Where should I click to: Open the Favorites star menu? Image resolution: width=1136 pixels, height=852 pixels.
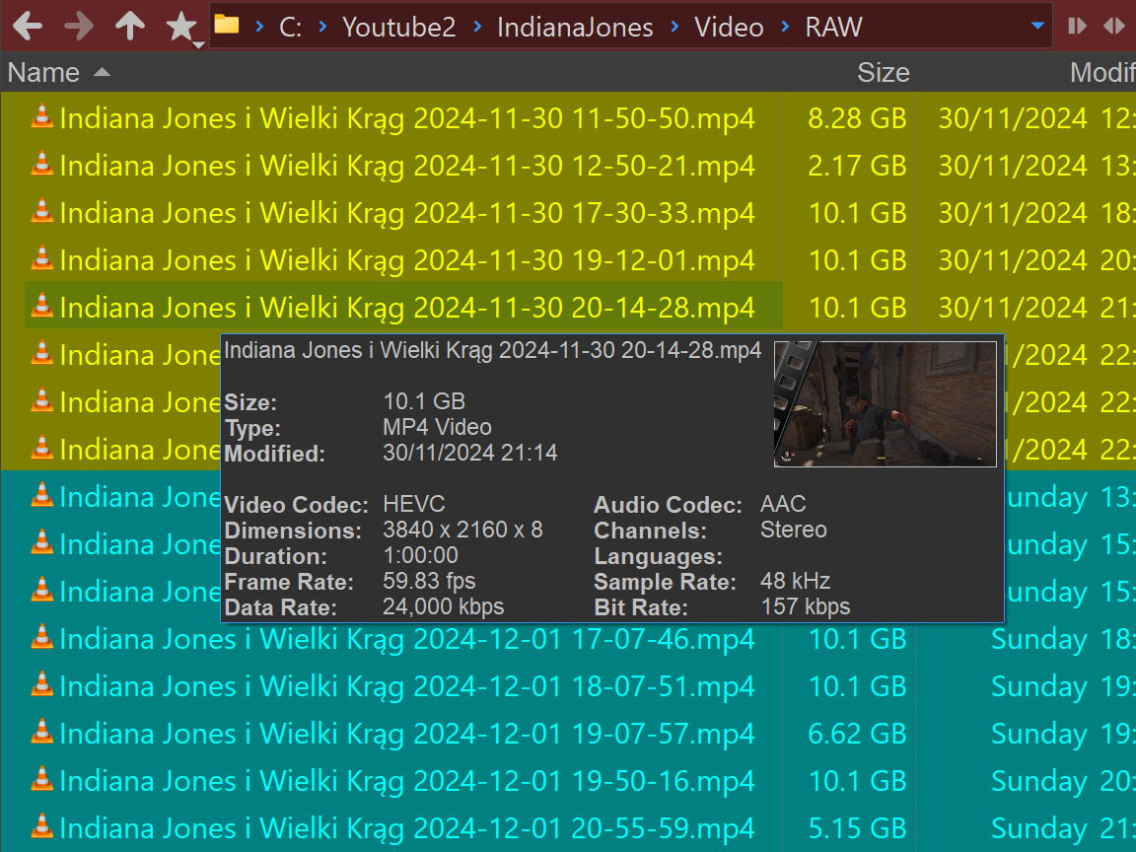pyautogui.click(x=182, y=28)
